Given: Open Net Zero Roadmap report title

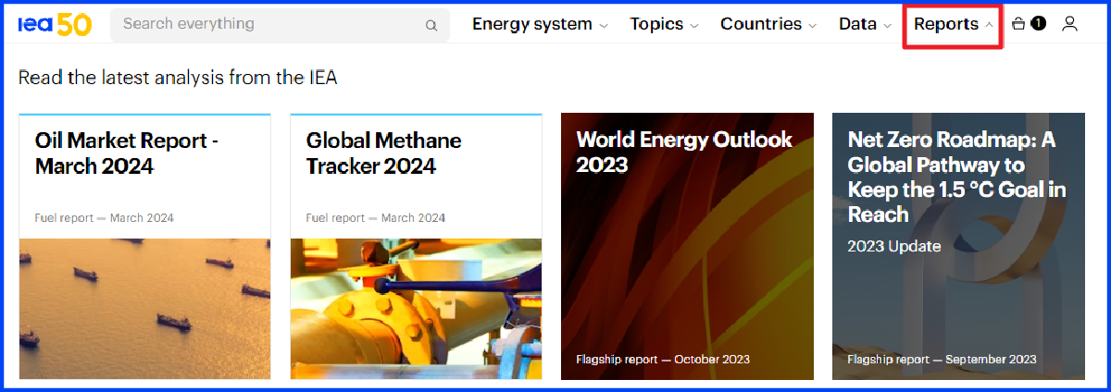Looking at the screenshot, I should 957,177.
